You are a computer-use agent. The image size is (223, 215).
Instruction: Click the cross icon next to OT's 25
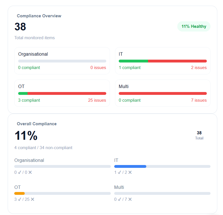(x=33, y=199)
